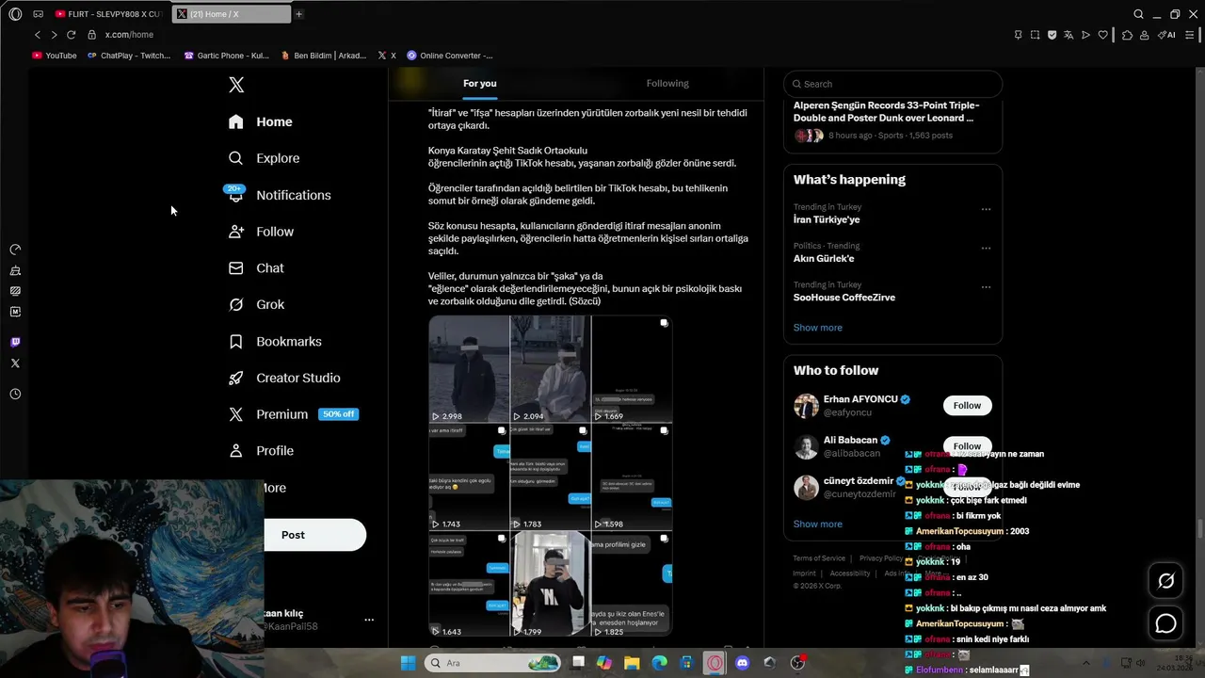Open a new browser tab
1205x678 pixels.
point(299,14)
